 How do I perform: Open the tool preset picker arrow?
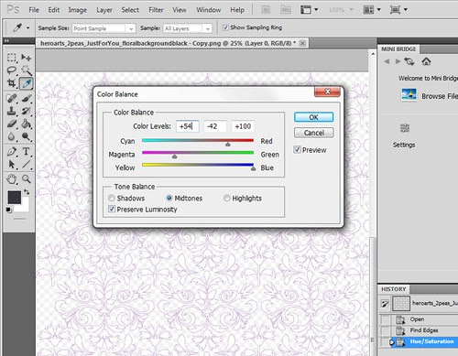pos(28,27)
